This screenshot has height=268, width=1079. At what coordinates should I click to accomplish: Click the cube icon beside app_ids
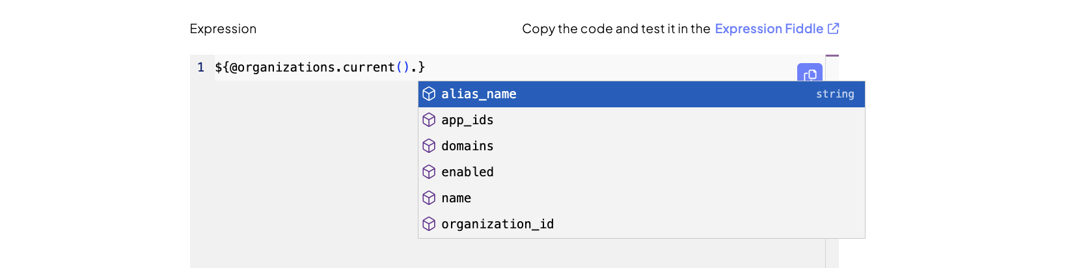pos(429,120)
